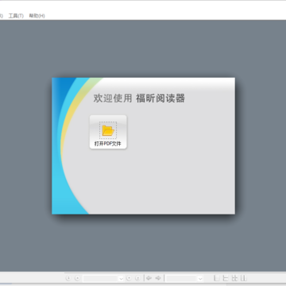Image resolution: width=286 pixels, height=286 pixels.
Task: Go to previous page icon in bottom toolbar
Action: coord(77,278)
